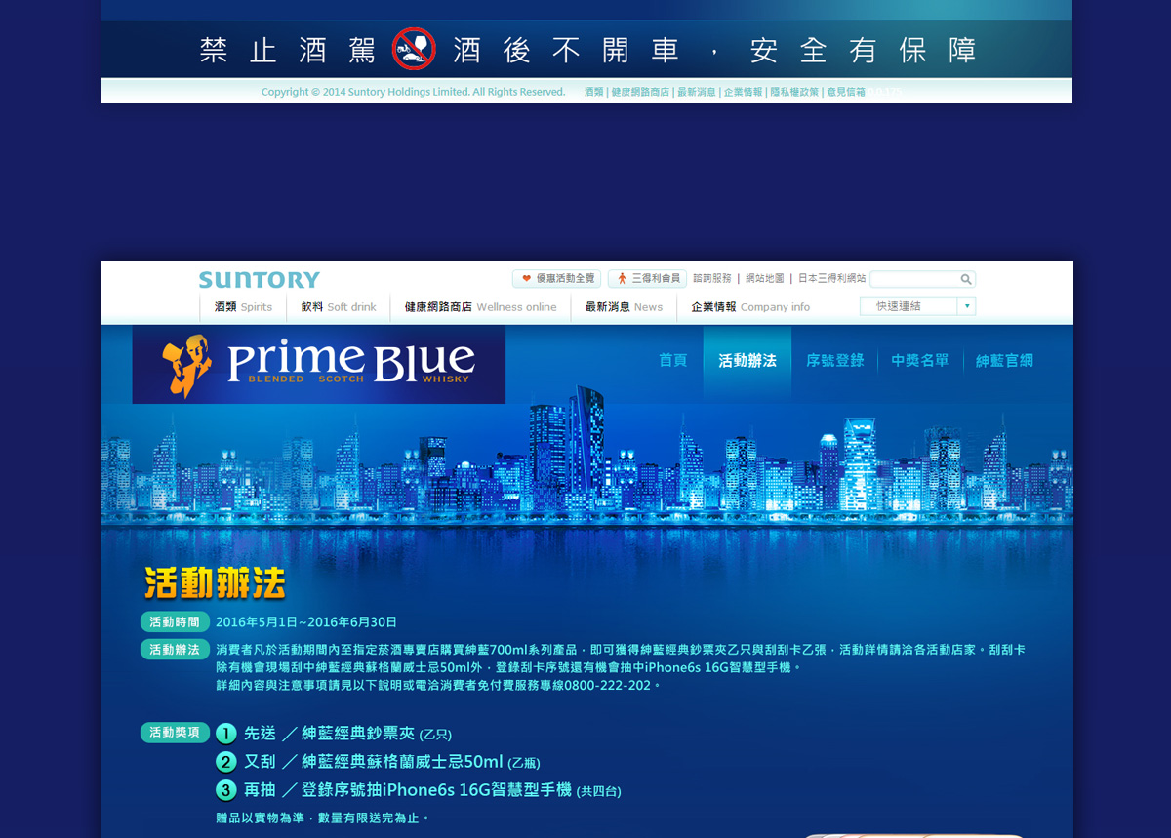Click the Prime Blue whisky logo banner
This screenshot has height=838, width=1171.
pyautogui.click(x=319, y=364)
